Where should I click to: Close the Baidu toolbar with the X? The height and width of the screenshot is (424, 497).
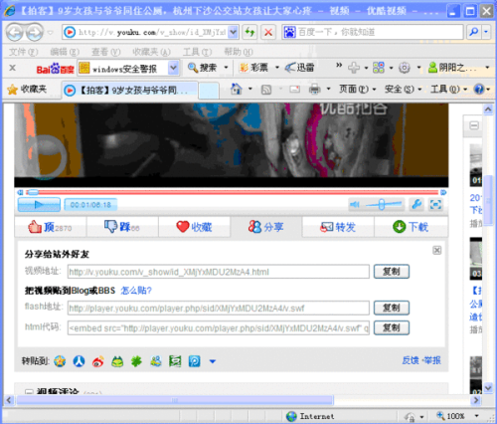[12, 68]
